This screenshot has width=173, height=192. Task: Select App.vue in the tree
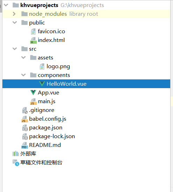(x=48, y=93)
